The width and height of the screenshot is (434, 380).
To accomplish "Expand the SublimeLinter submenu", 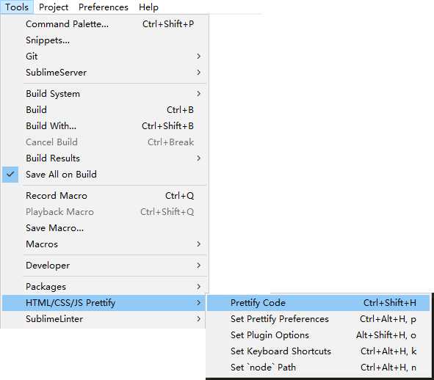I will [104, 319].
